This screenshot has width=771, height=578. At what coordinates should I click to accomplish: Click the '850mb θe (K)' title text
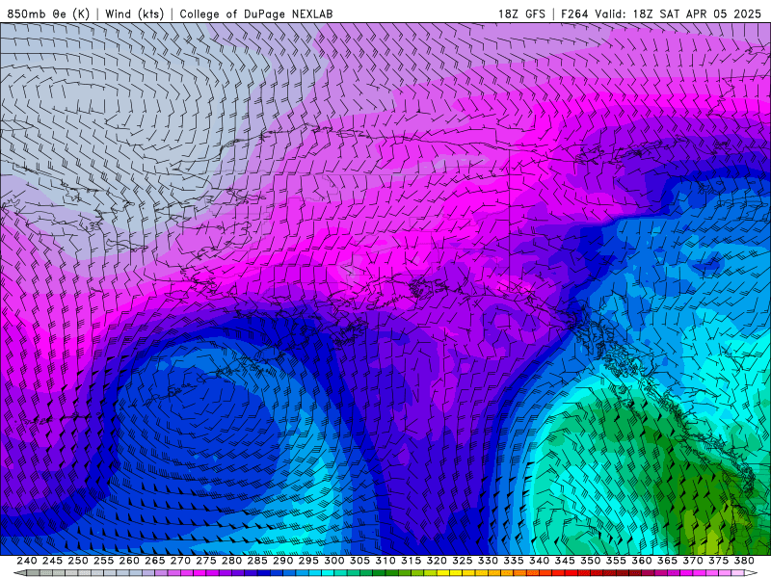tap(48, 13)
